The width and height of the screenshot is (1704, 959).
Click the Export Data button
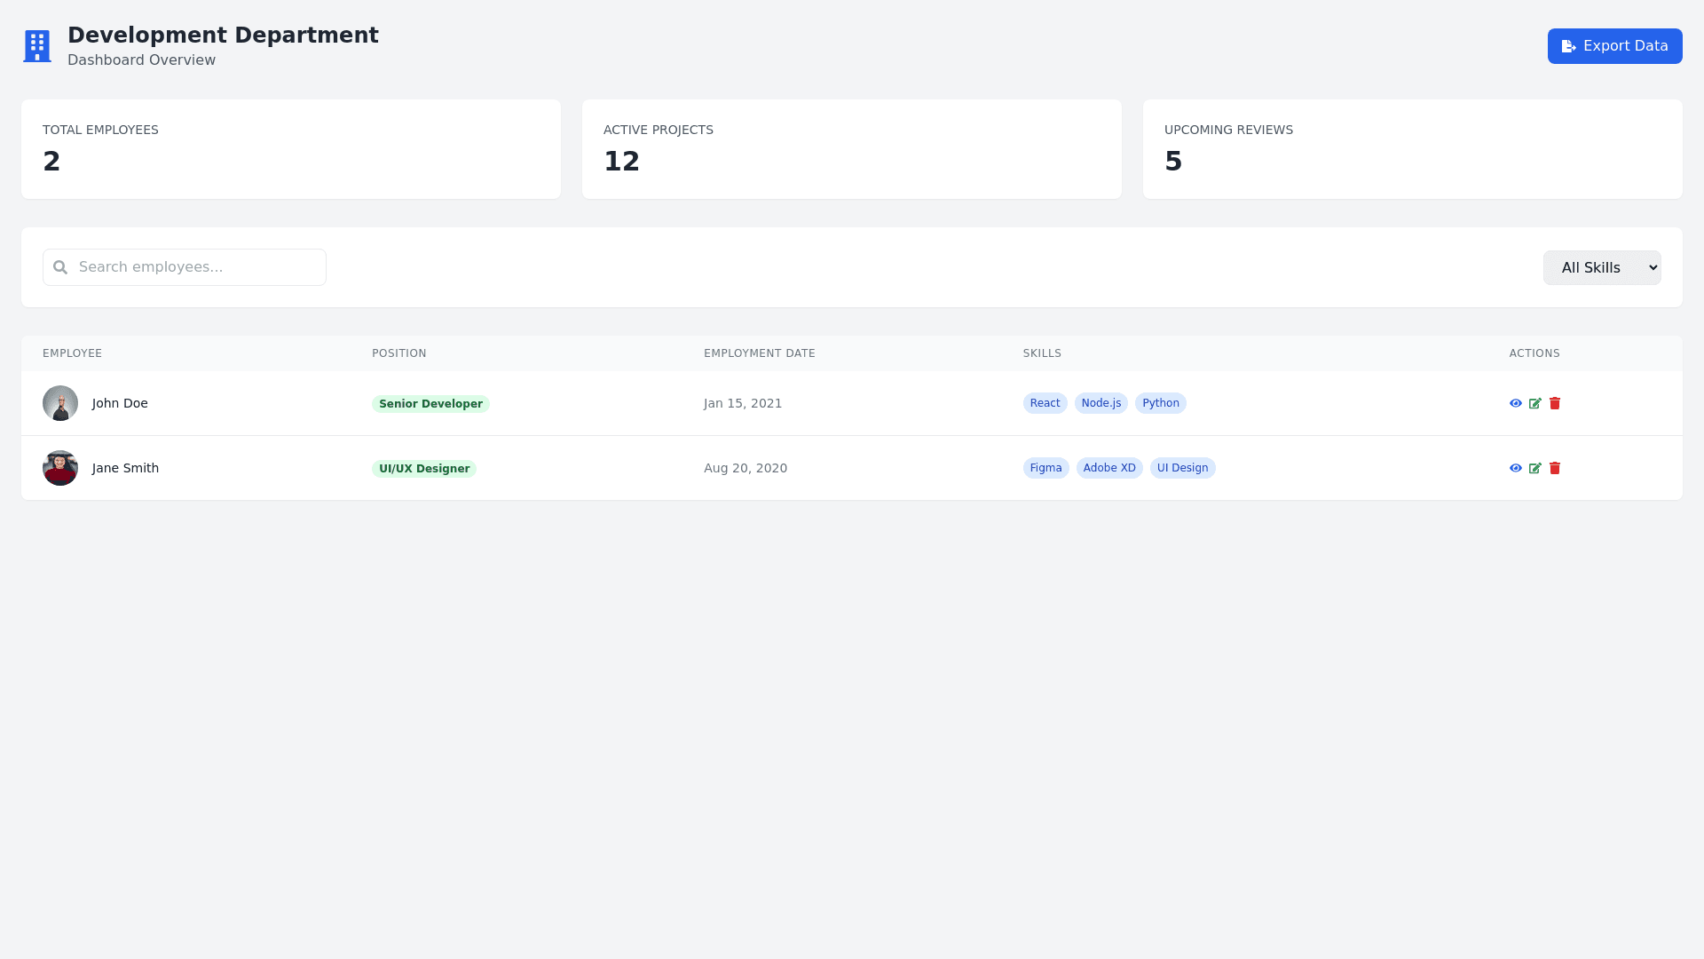[1614, 46]
